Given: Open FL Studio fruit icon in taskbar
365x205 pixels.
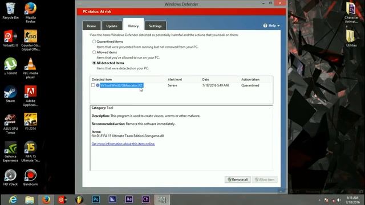Looking at the screenshot, I should [x=79, y=200].
